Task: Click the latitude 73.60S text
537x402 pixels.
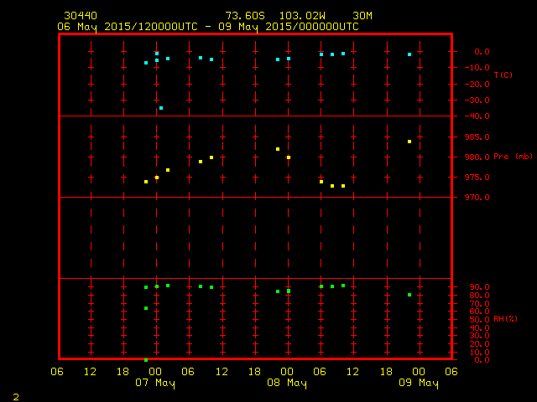Action: point(245,16)
